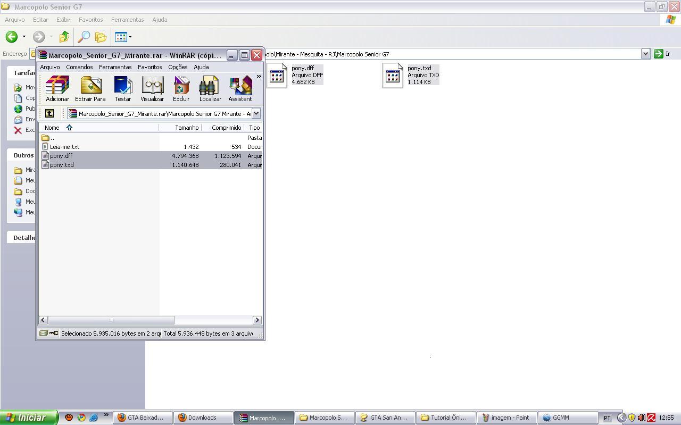Switch to Tutorial Ôni... folder taskbar item
The image size is (681, 425).
tap(446, 418)
